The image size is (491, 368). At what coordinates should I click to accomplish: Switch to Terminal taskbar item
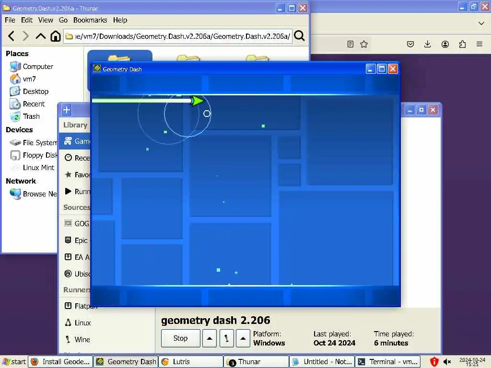point(387,362)
